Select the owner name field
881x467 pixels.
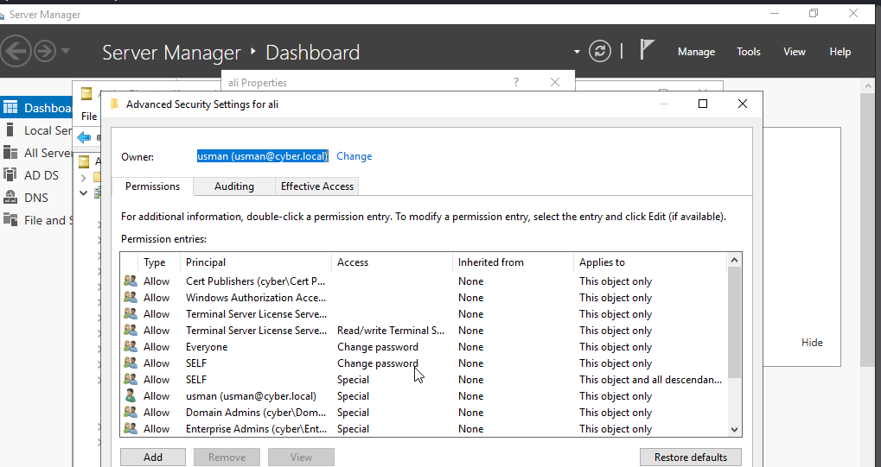coord(262,156)
